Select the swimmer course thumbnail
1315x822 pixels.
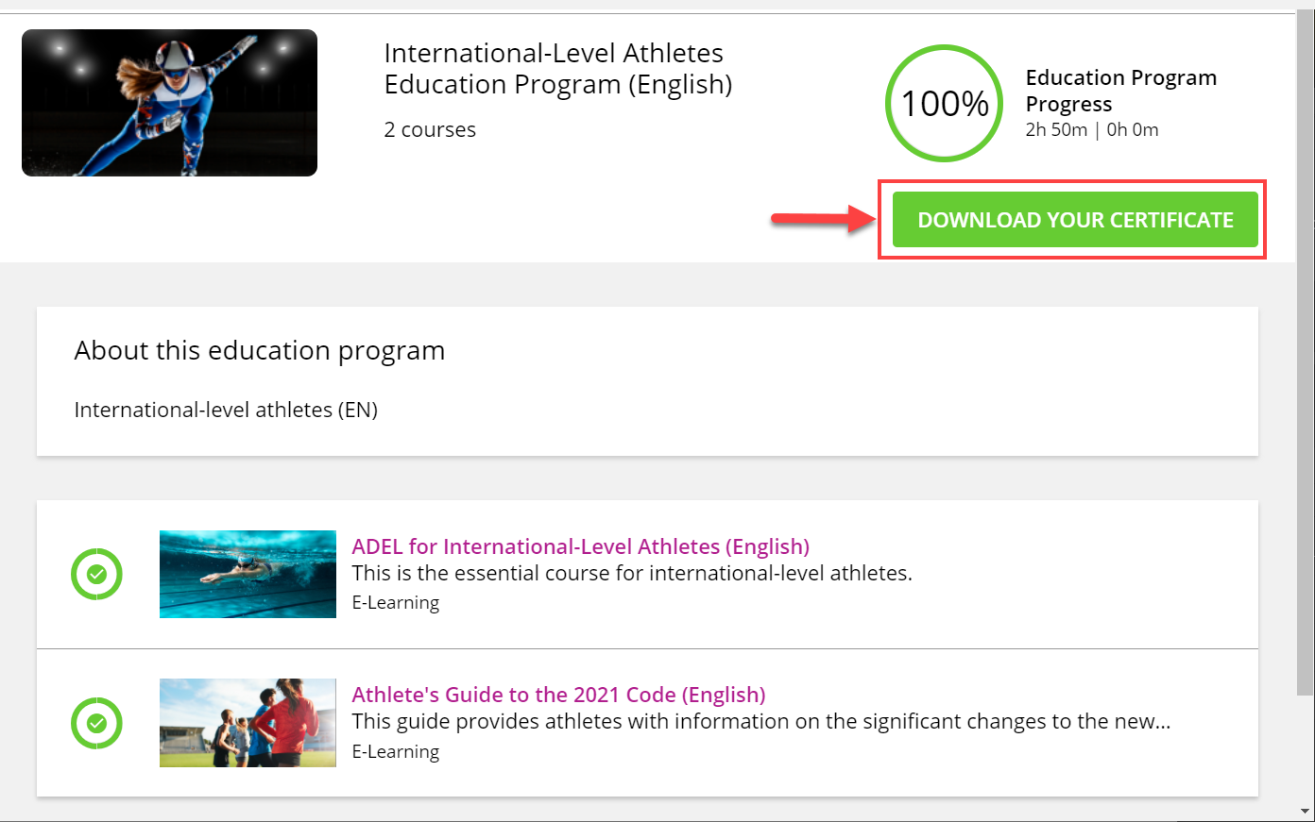point(248,574)
